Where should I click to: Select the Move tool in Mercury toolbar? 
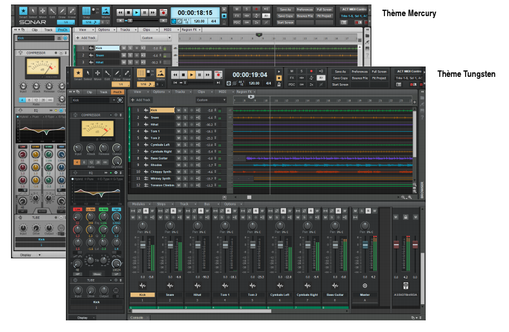coord(43,12)
